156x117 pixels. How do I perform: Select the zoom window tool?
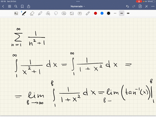click(16, 13)
